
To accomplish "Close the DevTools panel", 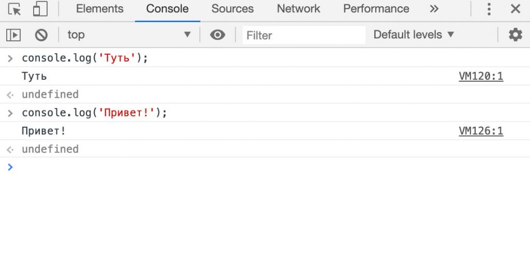I will coord(516,9).
